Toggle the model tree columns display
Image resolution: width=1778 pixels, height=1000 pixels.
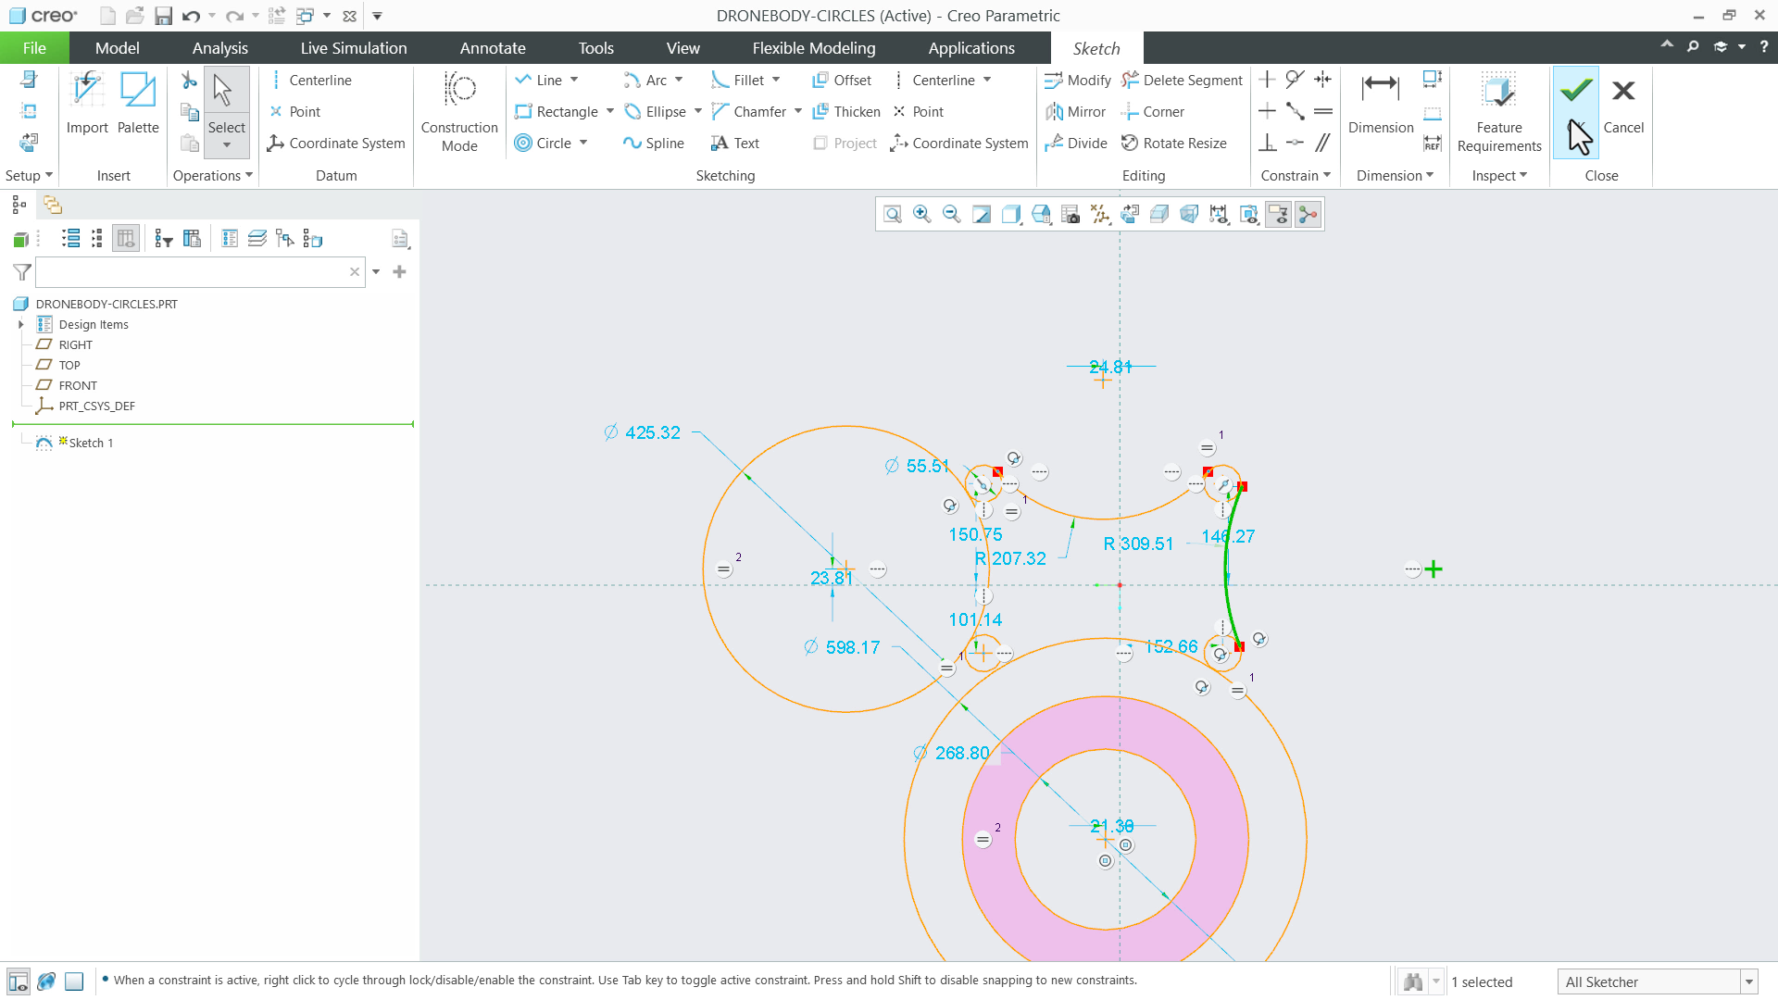coord(126,239)
